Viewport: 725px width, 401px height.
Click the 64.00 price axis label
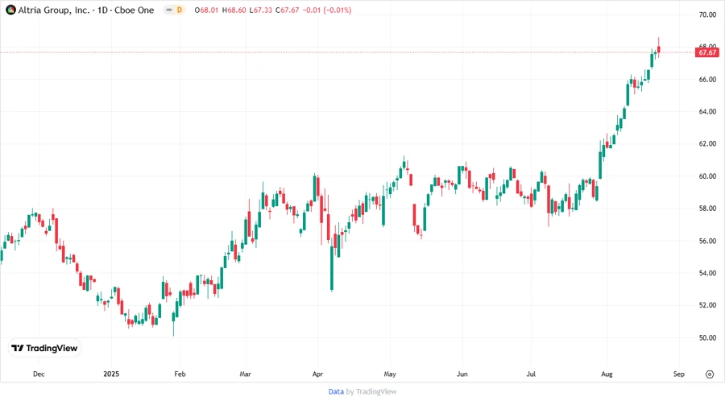(x=707, y=112)
